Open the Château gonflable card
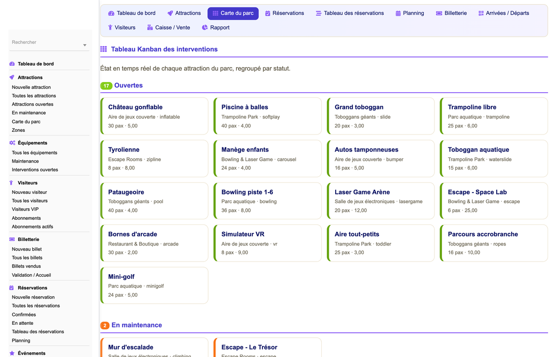 click(154, 116)
